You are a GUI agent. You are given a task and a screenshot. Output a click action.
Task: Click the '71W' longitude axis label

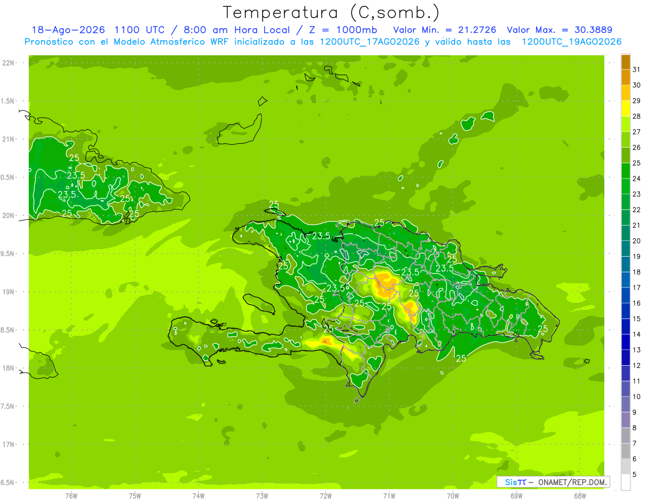390,496
